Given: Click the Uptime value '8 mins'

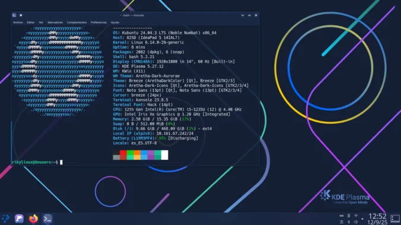Looking at the screenshot, I should point(138,47).
